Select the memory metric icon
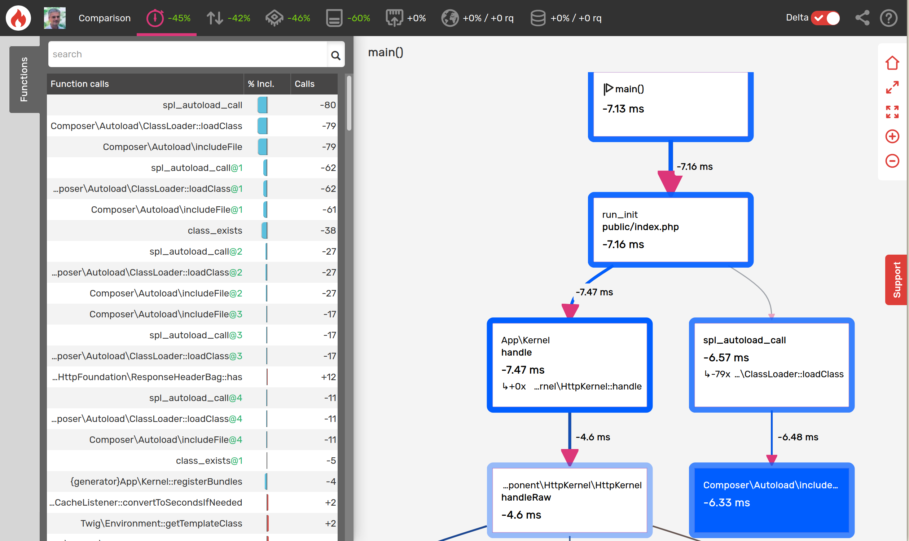 334,18
